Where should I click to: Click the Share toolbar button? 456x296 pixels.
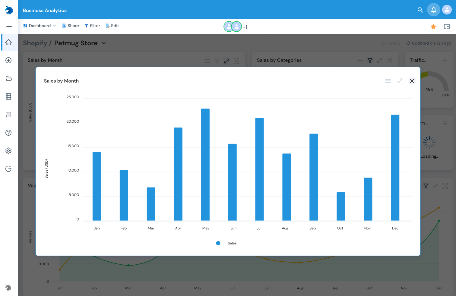tap(71, 26)
